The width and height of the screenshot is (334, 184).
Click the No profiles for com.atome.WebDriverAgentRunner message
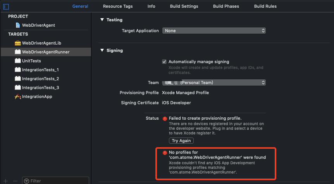tap(217, 155)
